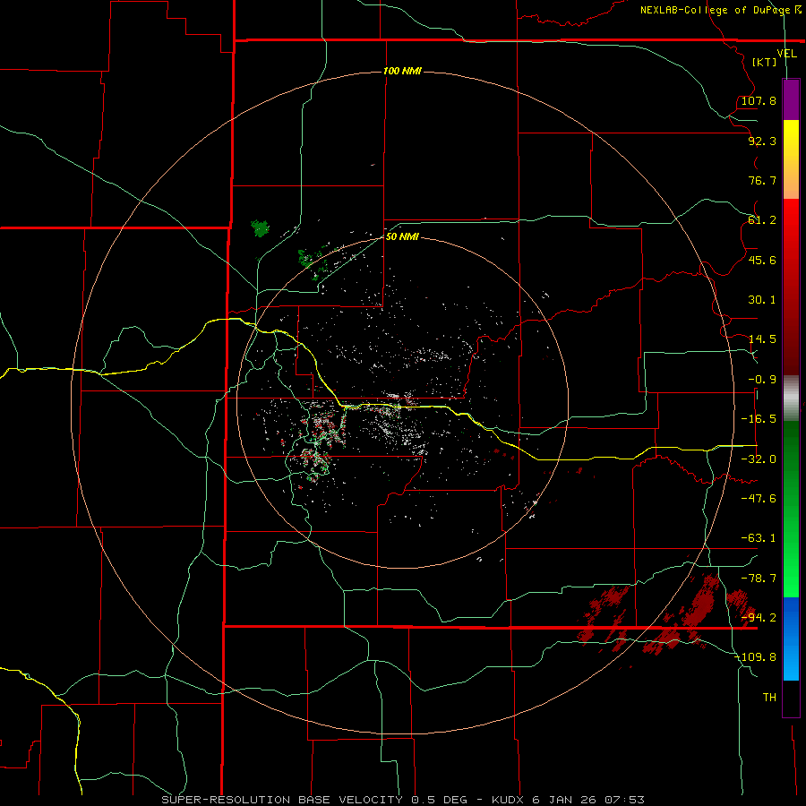Click the [KT] units label
The height and width of the screenshot is (806, 806).
[x=765, y=62]
